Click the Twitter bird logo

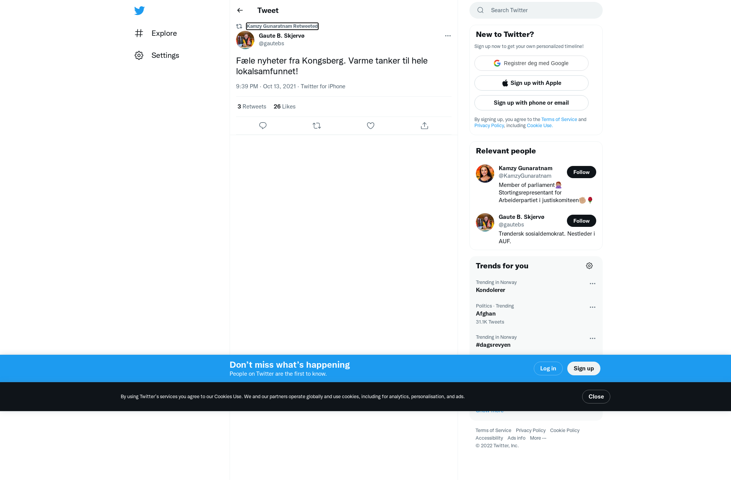point(139,10)
